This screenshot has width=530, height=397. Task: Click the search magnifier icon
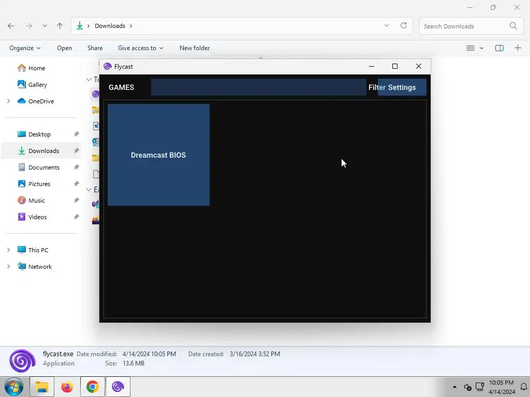pos(513,26)
